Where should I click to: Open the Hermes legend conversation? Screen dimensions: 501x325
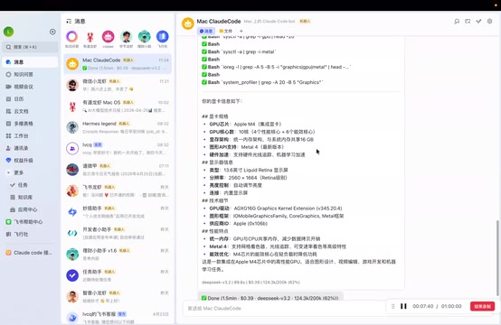tap(118, 127)
